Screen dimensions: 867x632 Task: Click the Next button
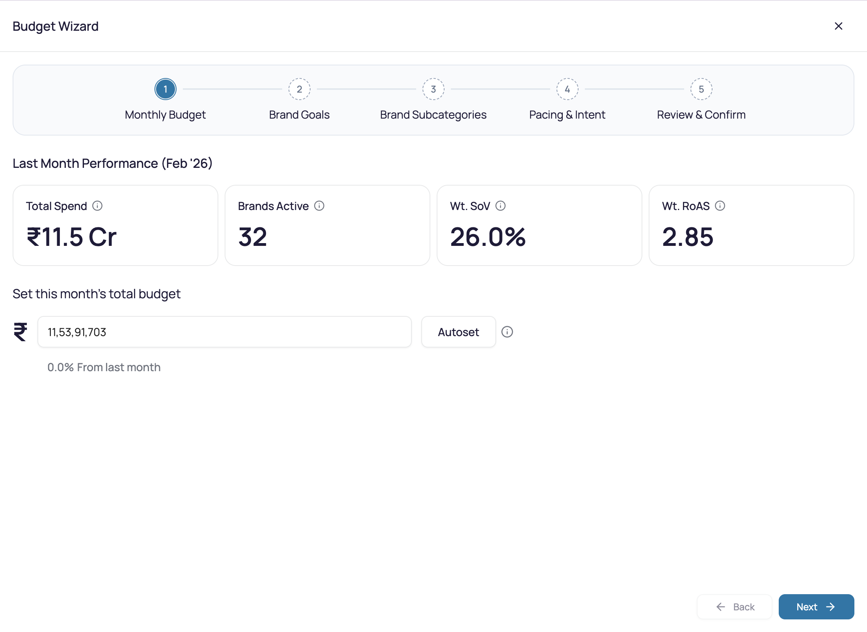(x=817, y=607)
